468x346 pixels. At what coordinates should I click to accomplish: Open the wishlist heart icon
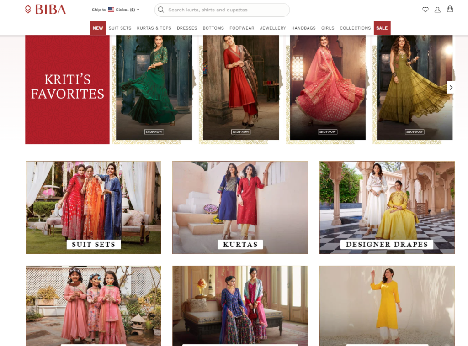425,10
